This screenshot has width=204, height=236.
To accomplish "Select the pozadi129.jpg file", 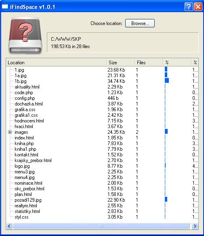I will click(28, 200).
